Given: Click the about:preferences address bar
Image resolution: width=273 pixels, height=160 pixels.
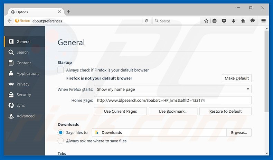Looking at the screenshot, I should [x=87, y=21].
